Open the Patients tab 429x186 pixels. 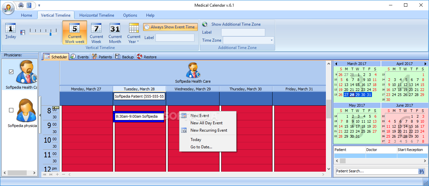[x=102, y=57]
